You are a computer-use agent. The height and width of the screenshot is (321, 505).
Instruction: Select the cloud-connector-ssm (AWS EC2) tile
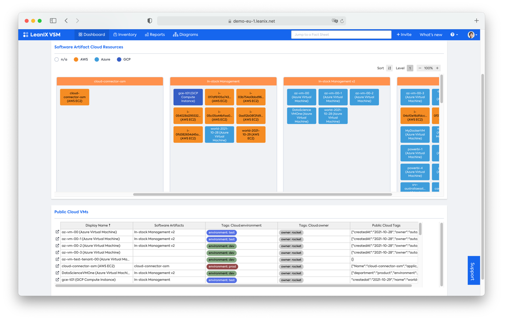pyautogui.click(x=74, y=97)
